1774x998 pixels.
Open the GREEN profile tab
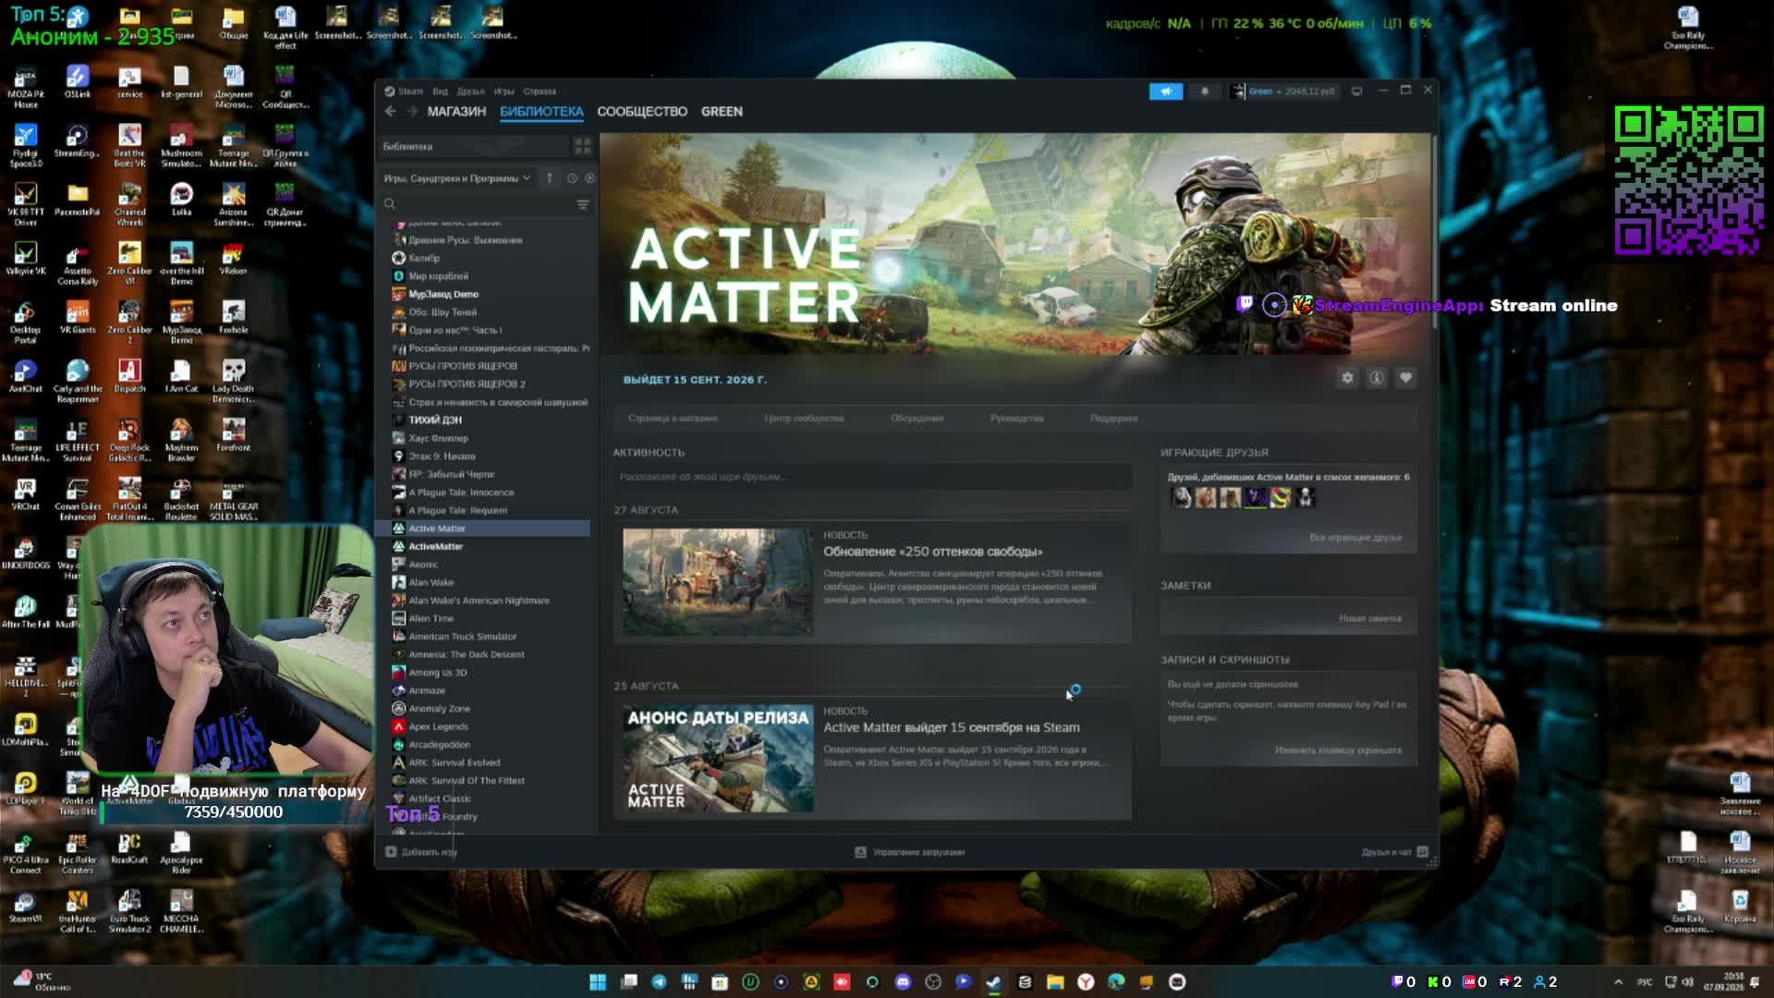722,112
